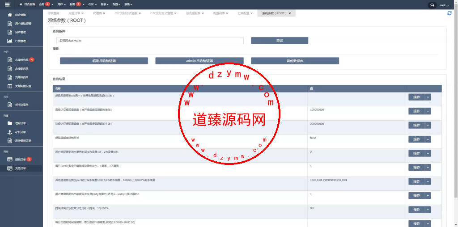458x227 pixels.
Task: Click the 超级谷歌验证器 button
Action: coord(104,61)
